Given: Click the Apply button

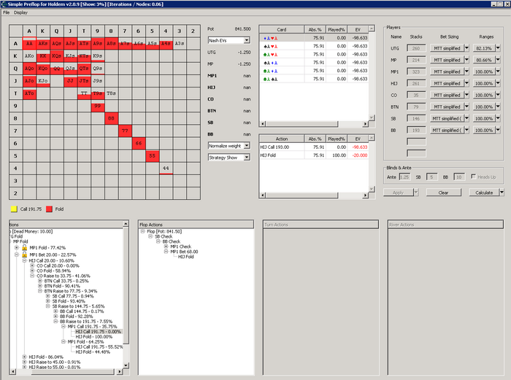Looking at the screenshot, I should [x=398, y=193].
